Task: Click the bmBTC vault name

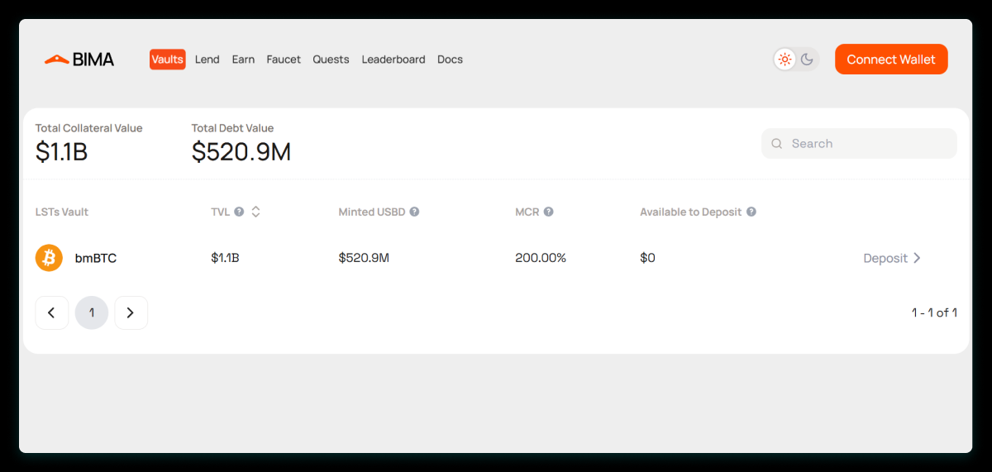Action: (96, 258)
